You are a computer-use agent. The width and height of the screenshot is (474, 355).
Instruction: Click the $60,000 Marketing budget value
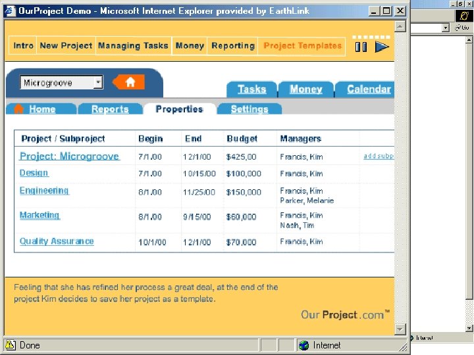241,217
